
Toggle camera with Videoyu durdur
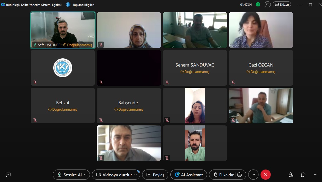click(x=114, y=175)
